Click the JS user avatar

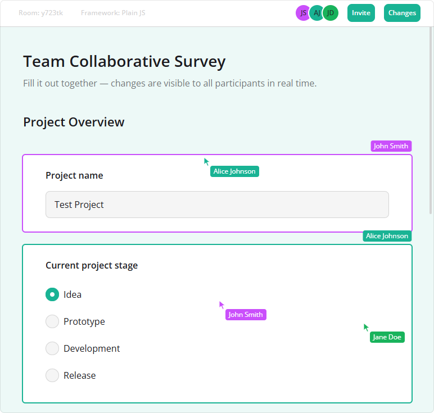[303, 13]
